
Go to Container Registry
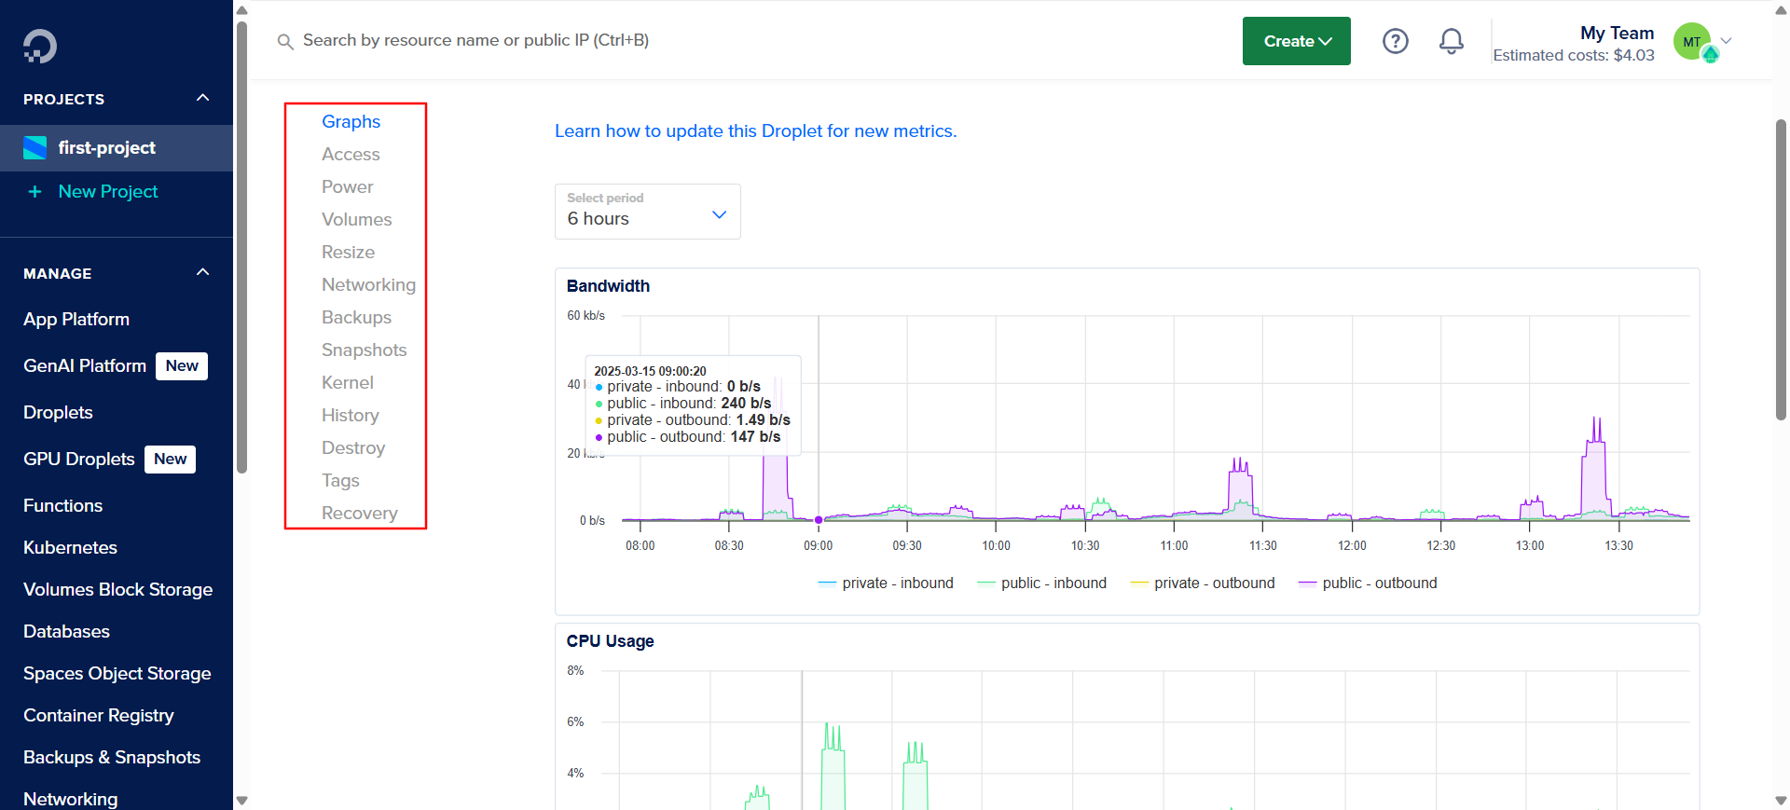pos(98,715)
